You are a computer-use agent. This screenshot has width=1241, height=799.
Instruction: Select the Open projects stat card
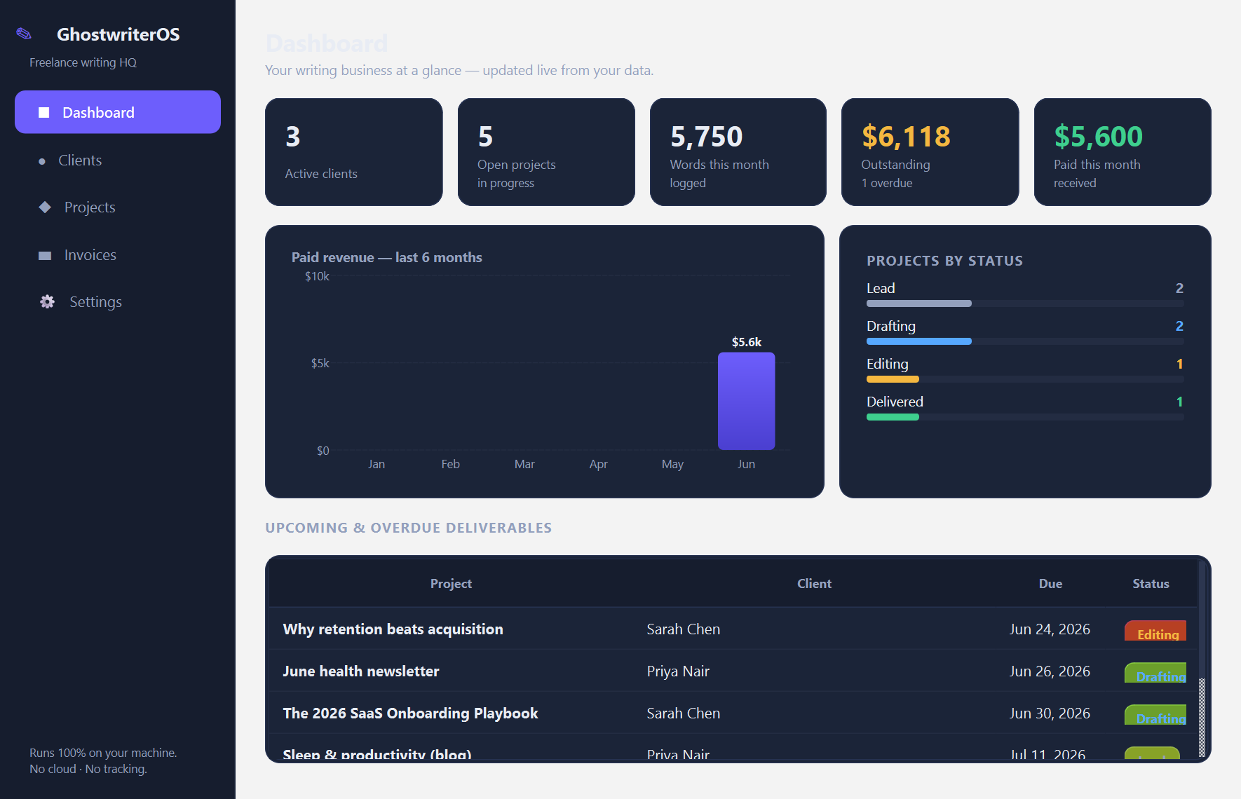[x=546, y=152]
